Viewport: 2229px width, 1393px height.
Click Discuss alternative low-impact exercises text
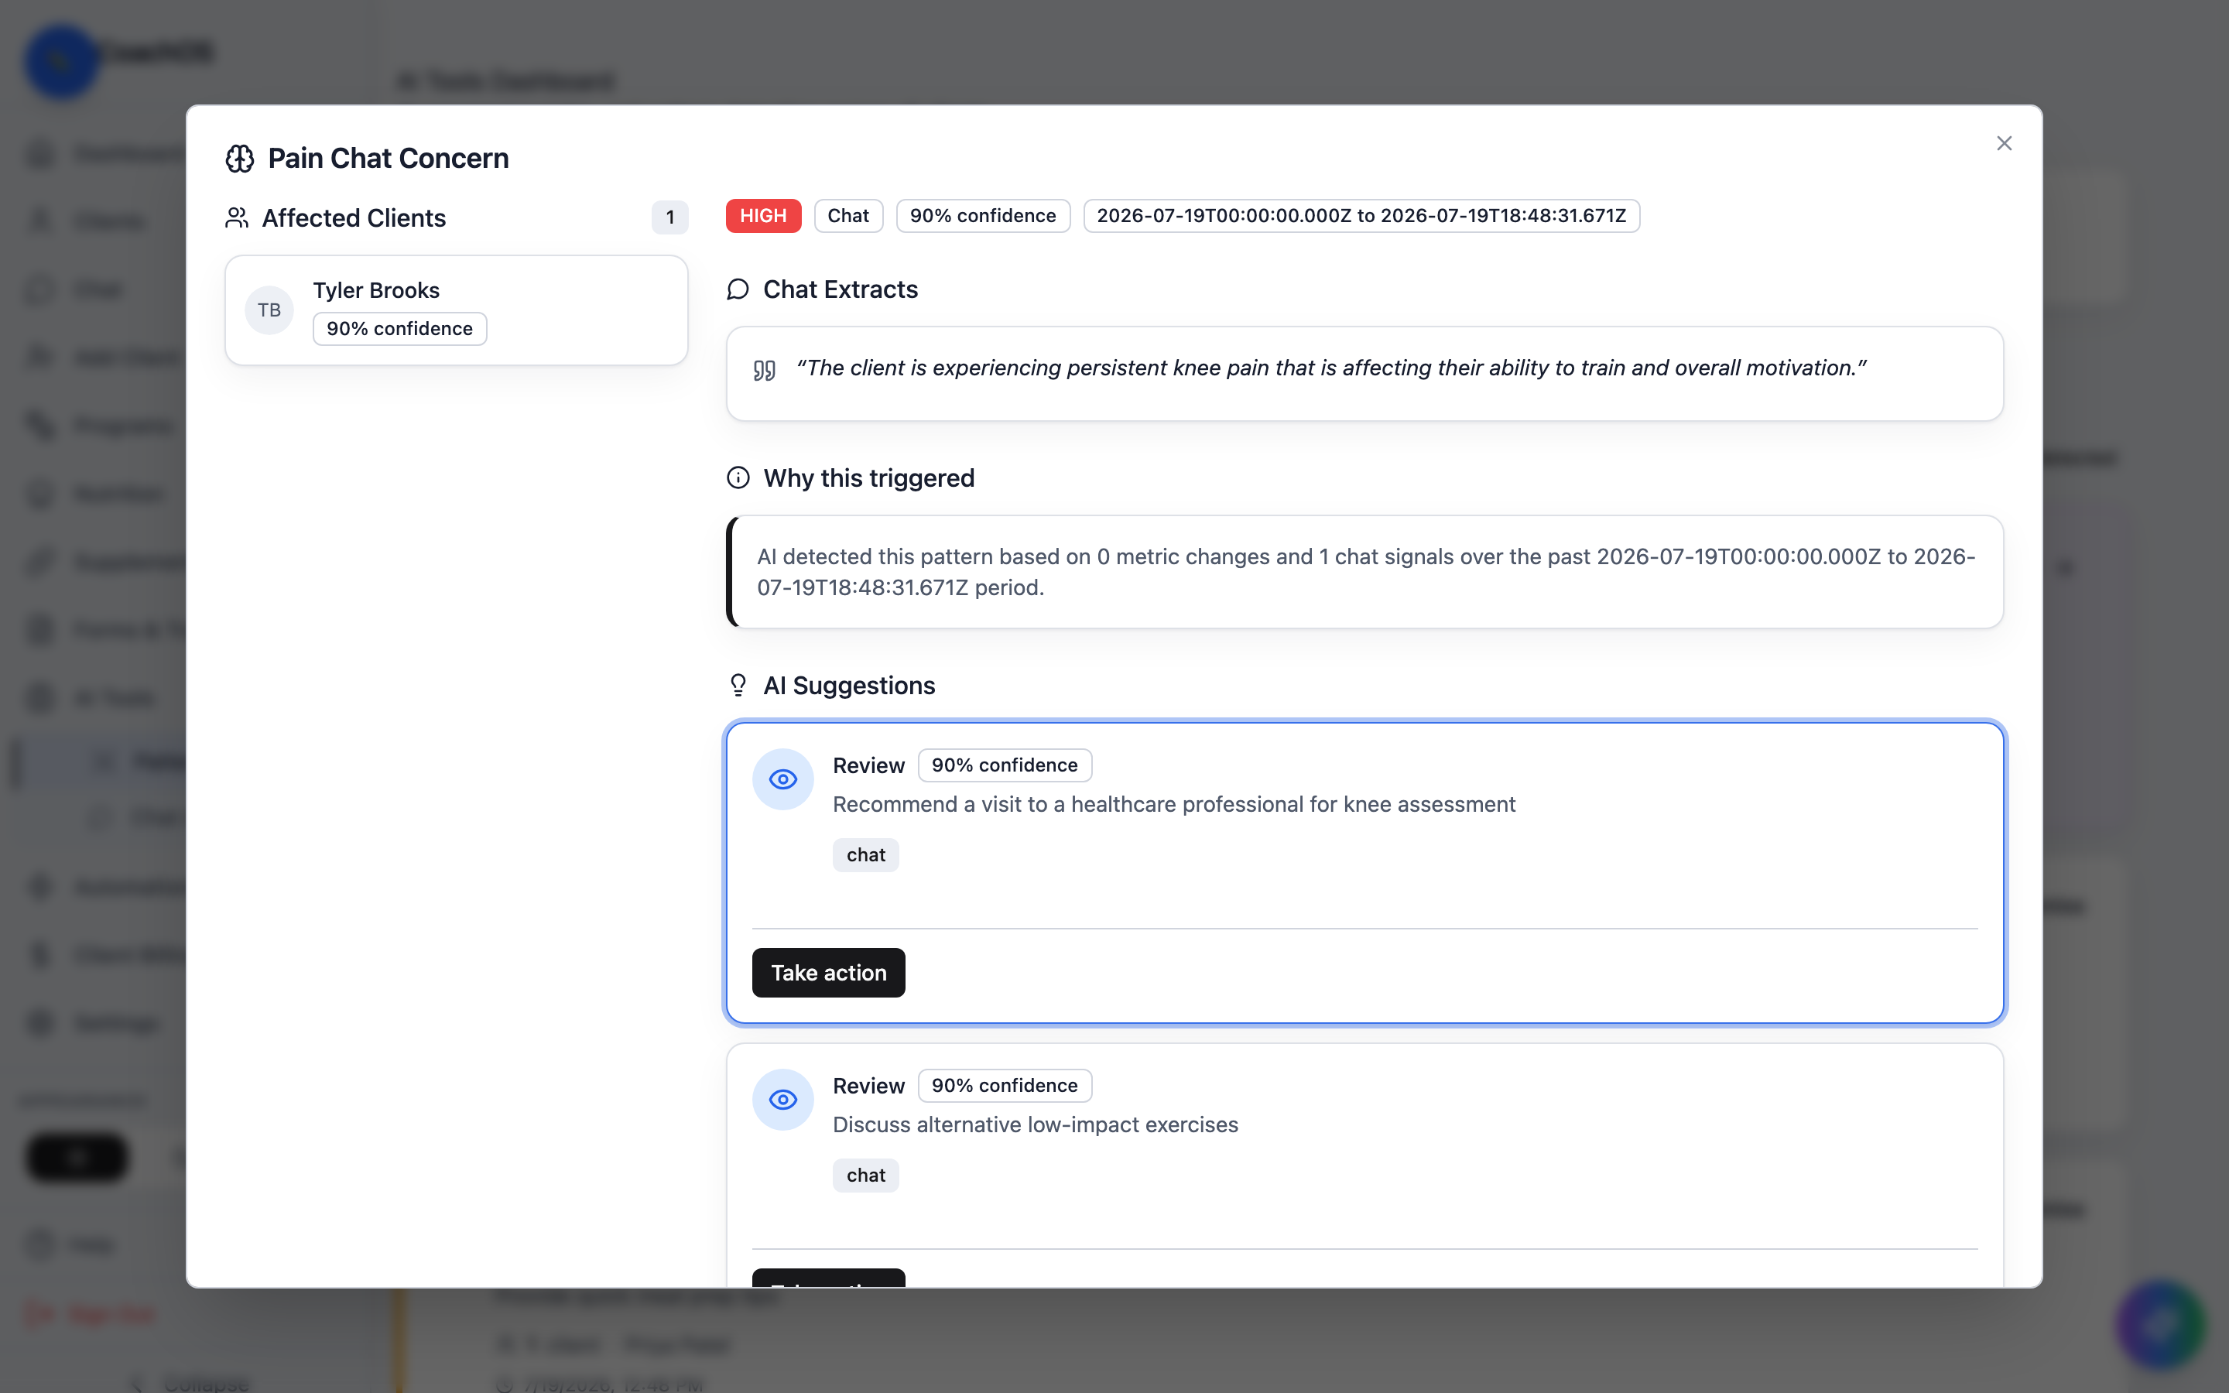click(1036, 1125)
